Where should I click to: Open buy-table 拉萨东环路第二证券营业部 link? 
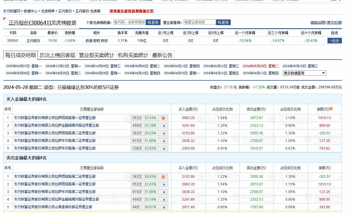[x=55, y=140]
